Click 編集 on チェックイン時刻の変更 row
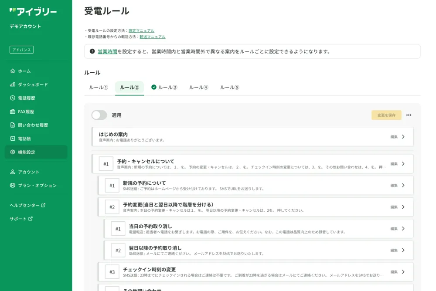 (x=394, y=272)
